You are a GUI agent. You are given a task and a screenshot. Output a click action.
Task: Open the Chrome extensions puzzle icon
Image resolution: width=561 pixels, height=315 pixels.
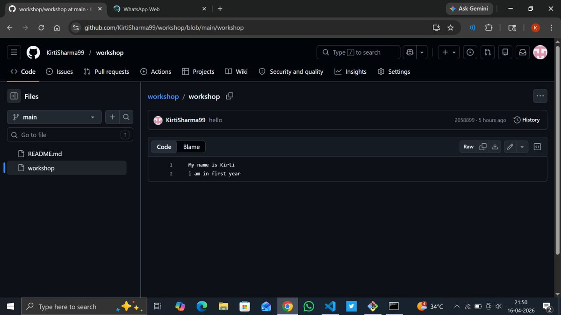click(489, 28)
